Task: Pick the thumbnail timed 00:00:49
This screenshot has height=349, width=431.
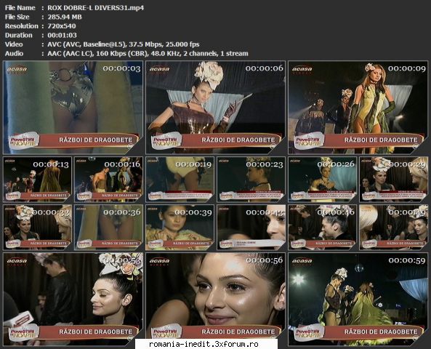Action: [x=394, y=227]
